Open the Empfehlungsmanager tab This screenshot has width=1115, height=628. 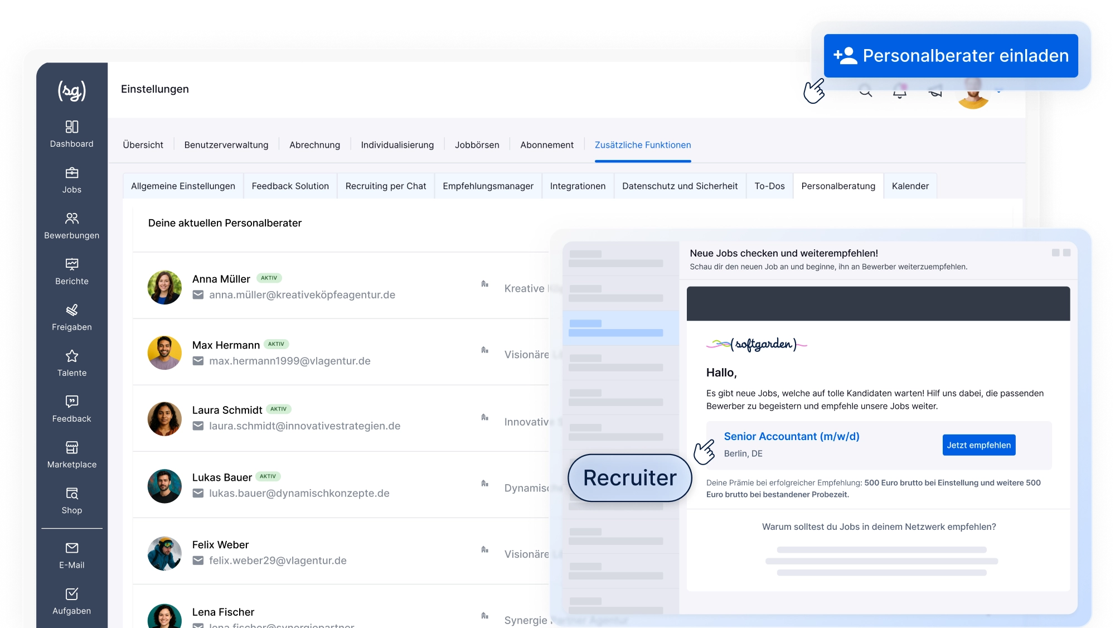[x=488, y=186]
